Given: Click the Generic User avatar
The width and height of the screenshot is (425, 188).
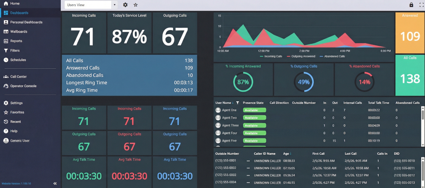Looking at the screenshot, I should pos(6,141).
